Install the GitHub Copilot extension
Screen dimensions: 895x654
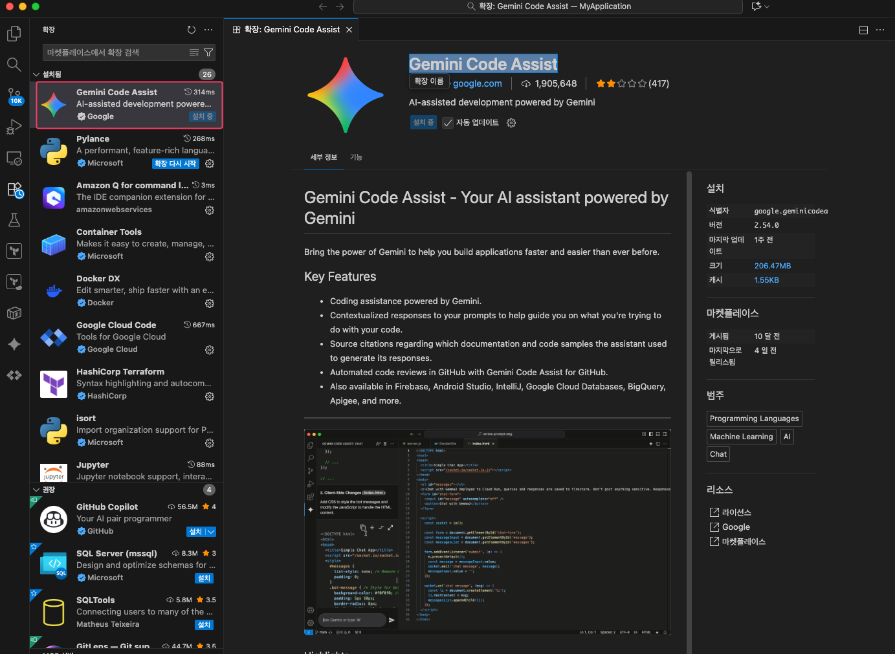click(x=195, y=532)
